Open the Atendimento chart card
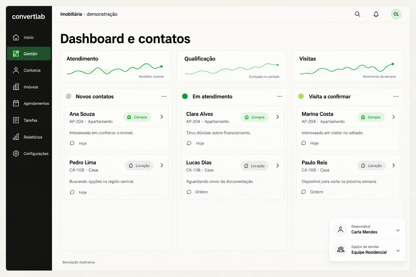 tap(116, 66)
